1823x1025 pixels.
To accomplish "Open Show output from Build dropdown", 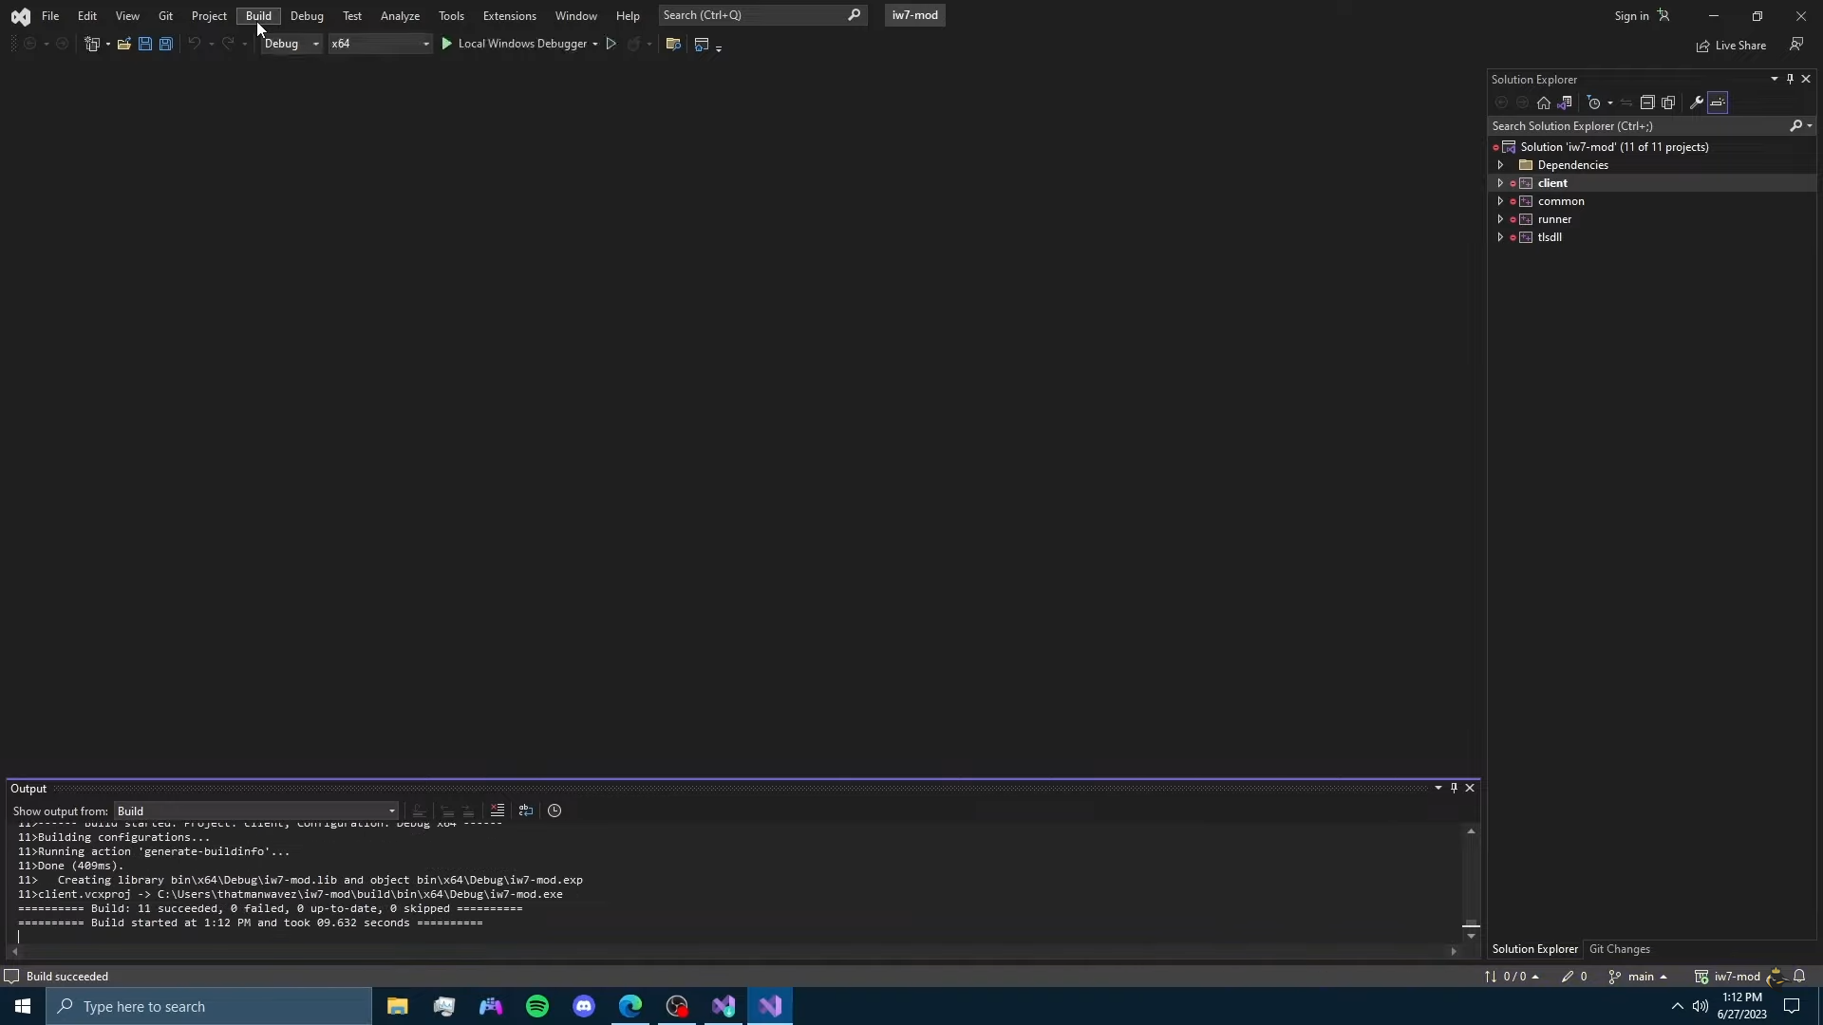I will (x=255, y=811).
